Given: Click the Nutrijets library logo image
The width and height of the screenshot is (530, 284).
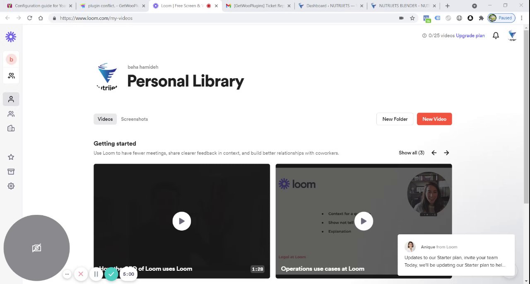Looking at the screenshot, I should 107,76.
